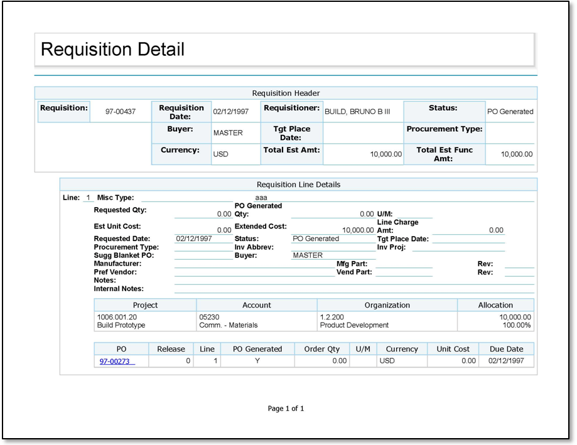Select the 1006.001.20 Build Prototype cell
This screenshot has width=577, height=445.
(x=145, y=321)
